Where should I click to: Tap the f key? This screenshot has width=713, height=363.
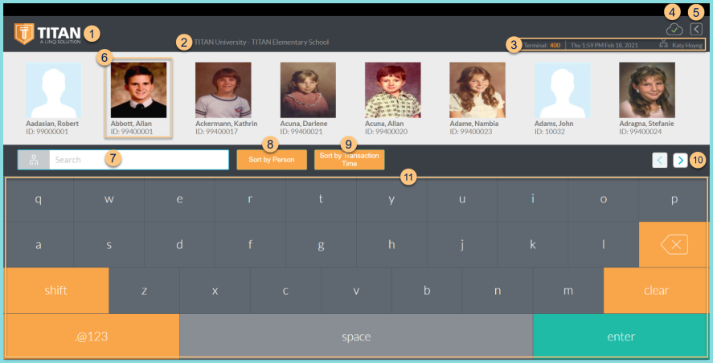point(250,245)
